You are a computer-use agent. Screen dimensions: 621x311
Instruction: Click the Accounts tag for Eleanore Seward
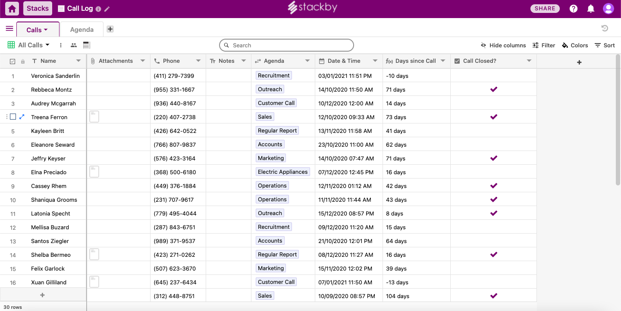270,144
